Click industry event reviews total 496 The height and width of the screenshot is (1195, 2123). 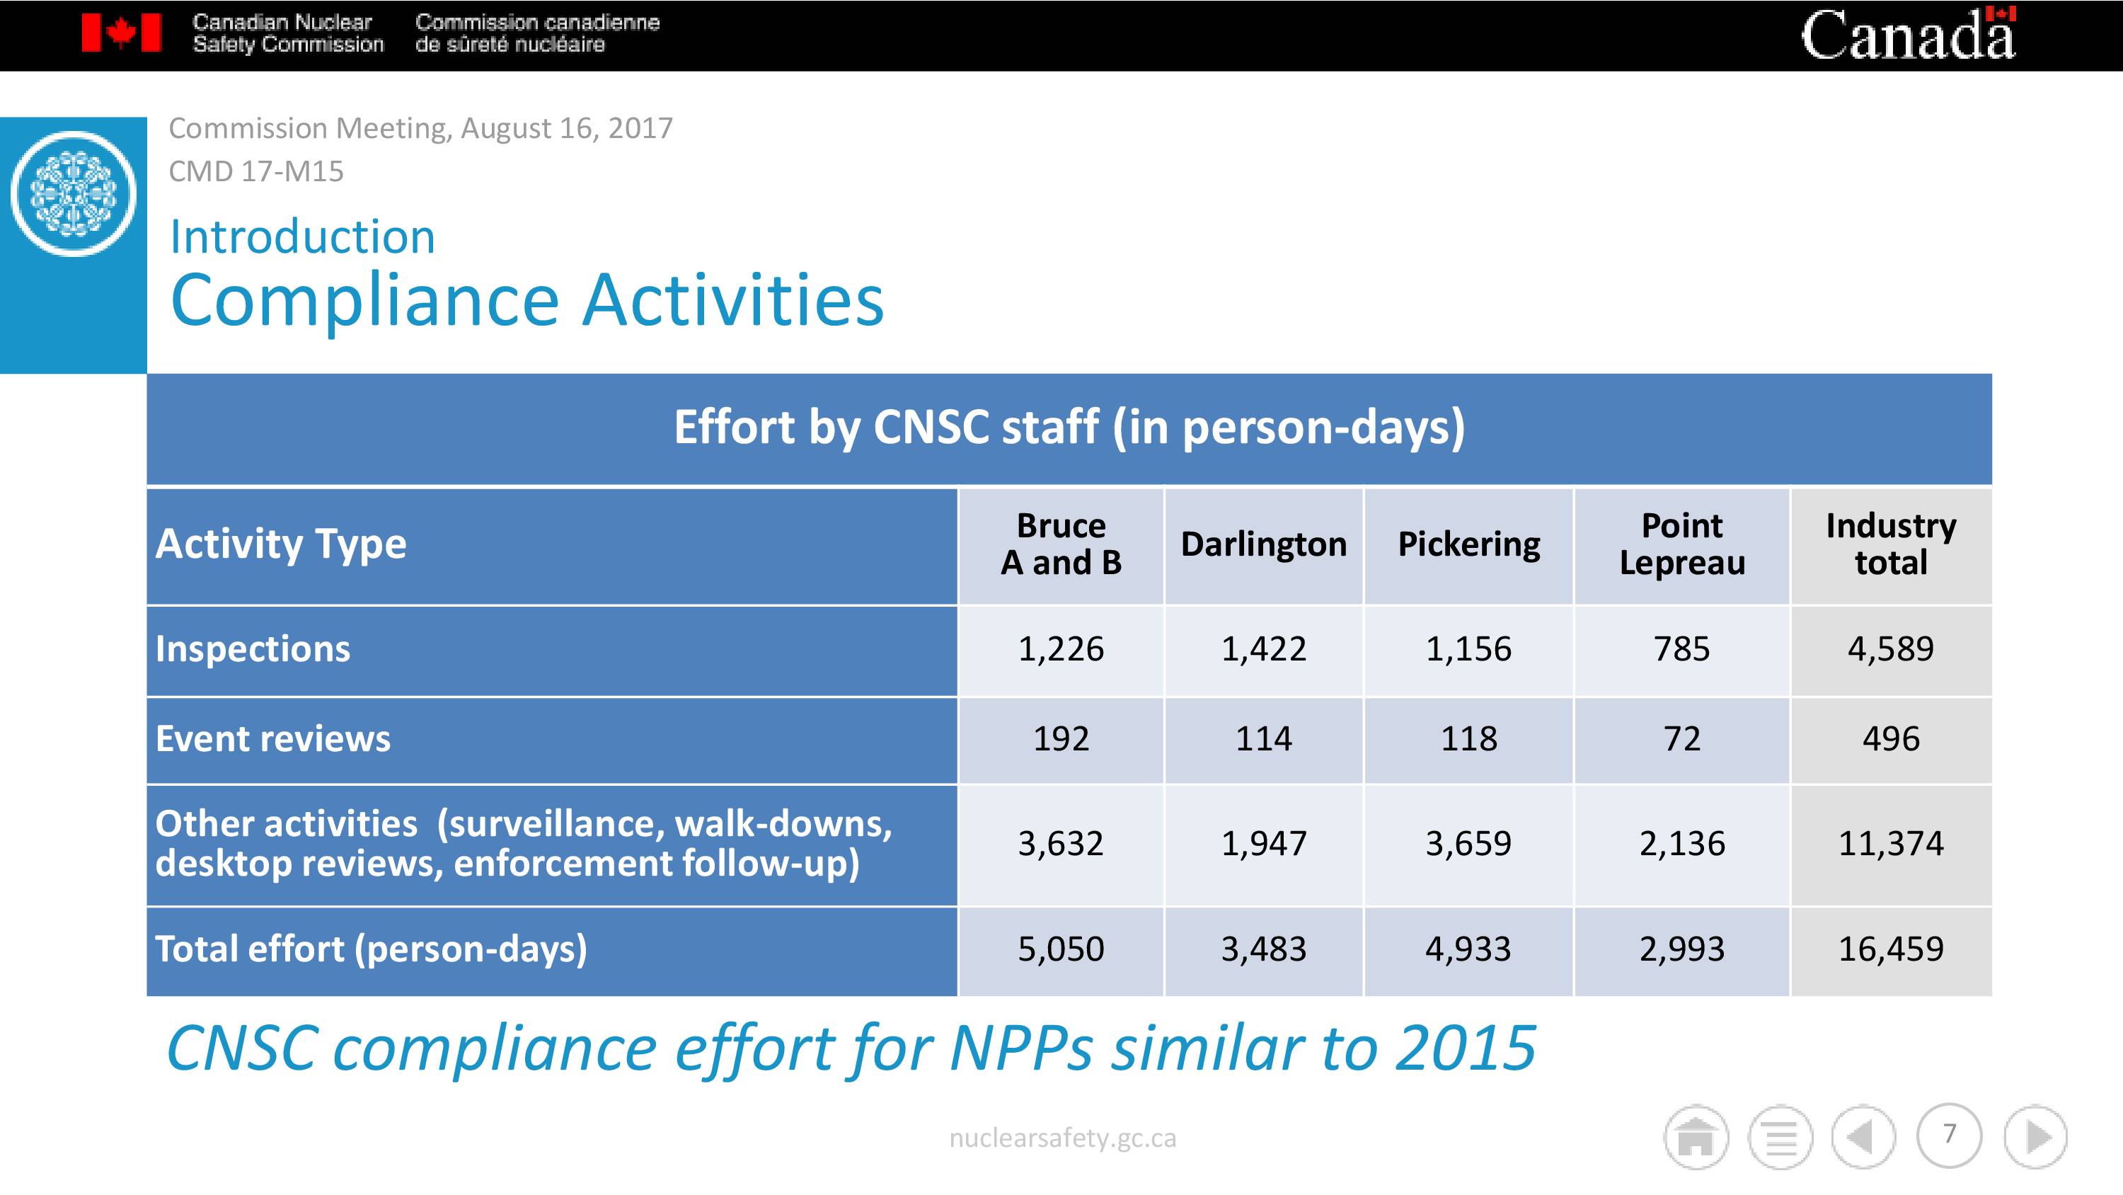[1891, 739]
